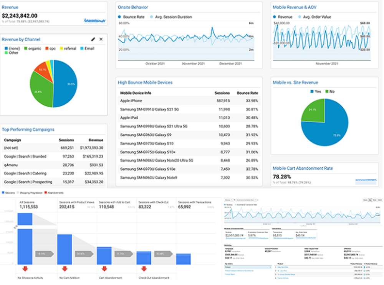Open the Onsite Behavior widget title
Image resolution: width=384 pixels, height=285 pixels.
tap(133, 7)
